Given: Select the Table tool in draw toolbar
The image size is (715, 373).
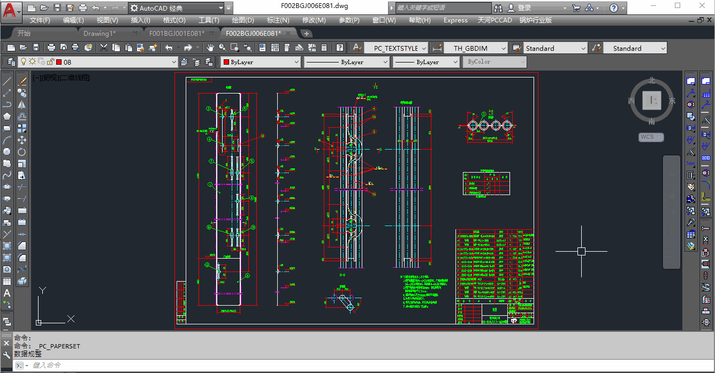Looking at the screenshot, I should 7,281.
